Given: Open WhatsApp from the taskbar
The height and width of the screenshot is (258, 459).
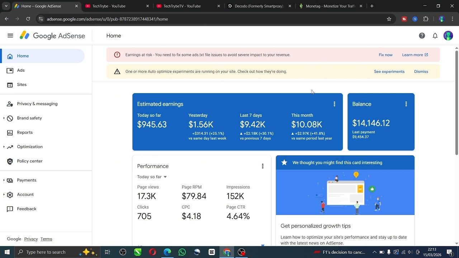Looking at the screenshot, I should point(182,252).
